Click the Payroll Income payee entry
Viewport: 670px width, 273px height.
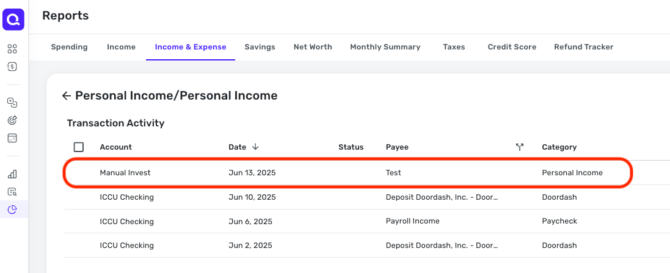413,221
